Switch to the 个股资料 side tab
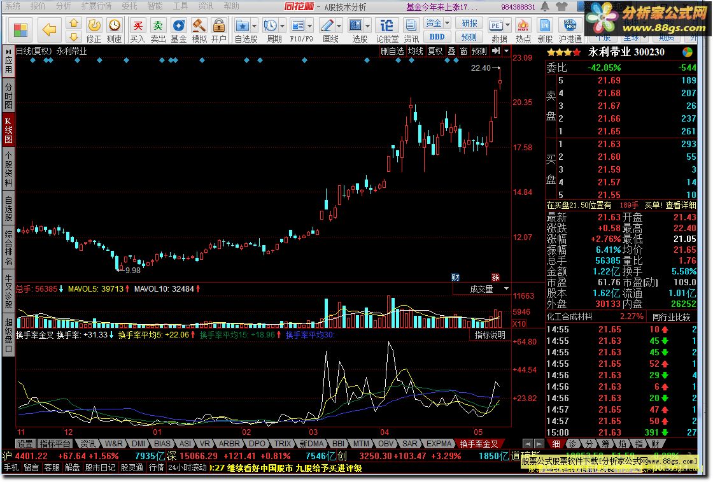 [8, 169]
